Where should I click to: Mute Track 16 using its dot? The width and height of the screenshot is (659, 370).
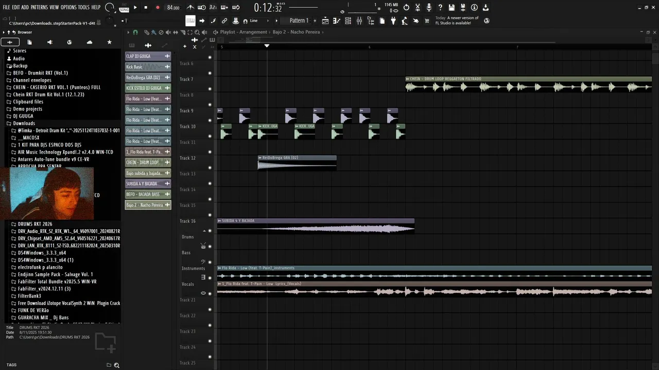tap(210, 231)
